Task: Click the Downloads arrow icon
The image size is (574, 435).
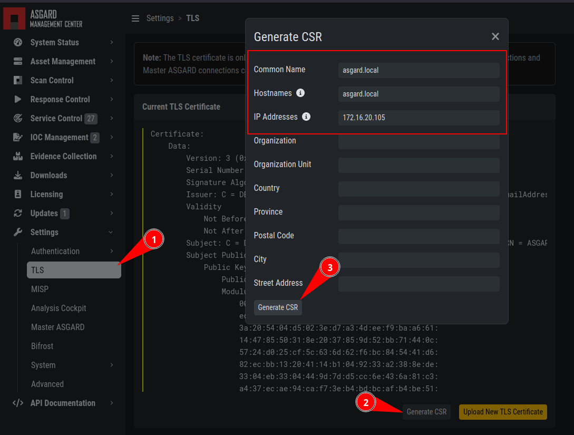Action: click(x=17, y=176)
